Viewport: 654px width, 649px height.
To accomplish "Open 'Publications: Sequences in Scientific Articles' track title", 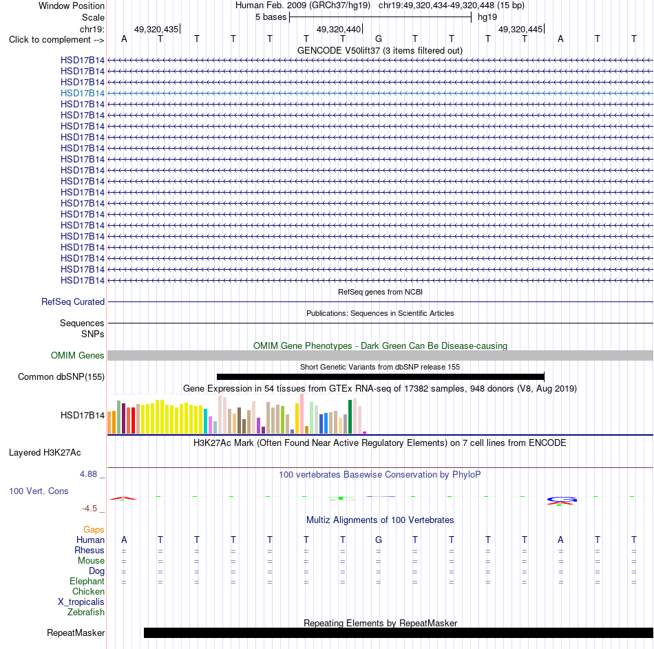I will coord(380,313).
